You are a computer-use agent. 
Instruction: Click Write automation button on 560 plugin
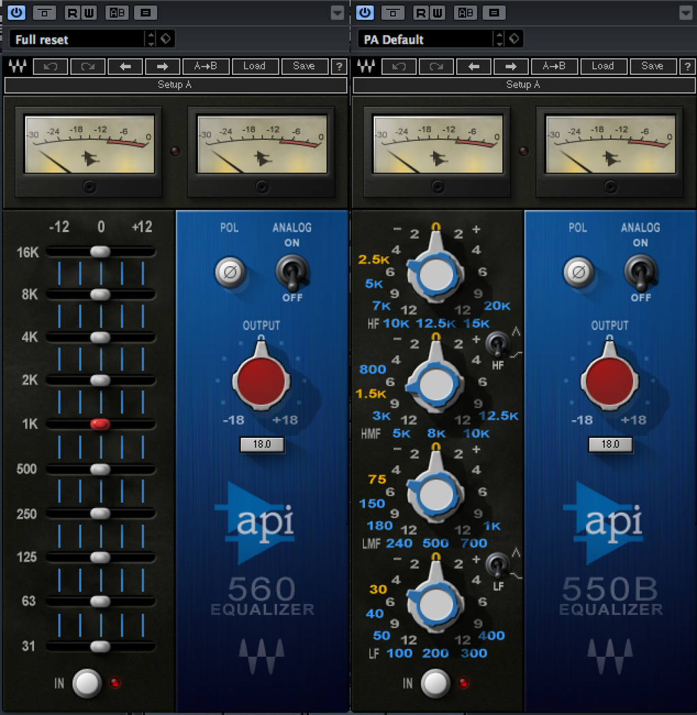point(89,13)
